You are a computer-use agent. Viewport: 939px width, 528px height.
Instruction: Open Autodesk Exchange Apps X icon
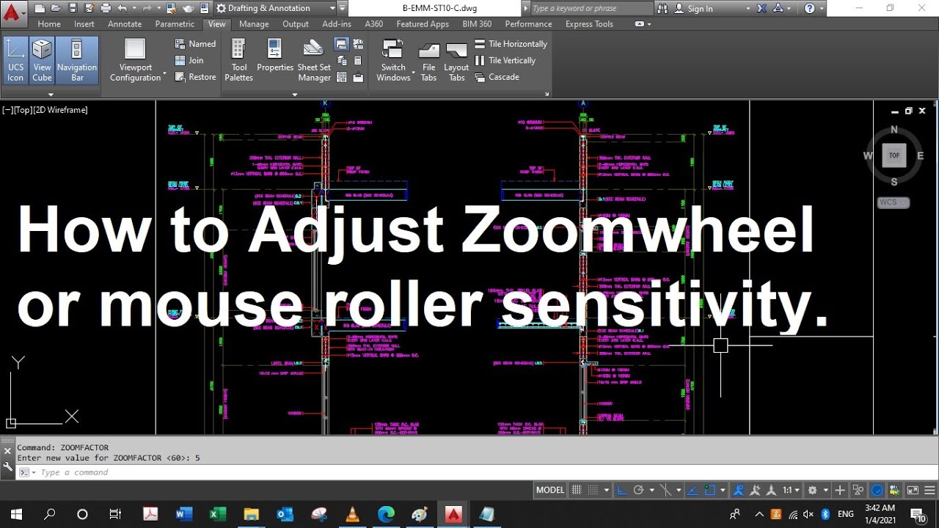[x=761, y=9]
